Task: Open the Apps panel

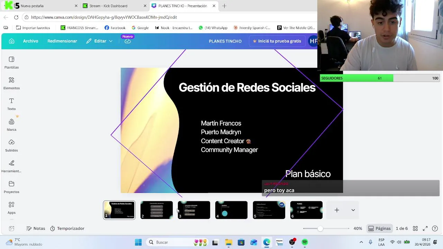Action: pos(11,208)
